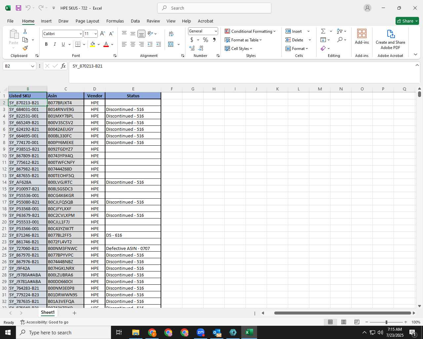Open the Add-ins pane
This screenshot has width=423, height=339.
[x=362, y=36]
